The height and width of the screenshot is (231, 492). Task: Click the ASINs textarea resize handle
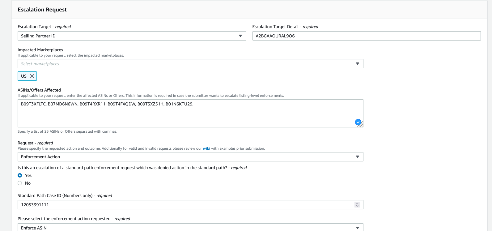coord(361,125)
